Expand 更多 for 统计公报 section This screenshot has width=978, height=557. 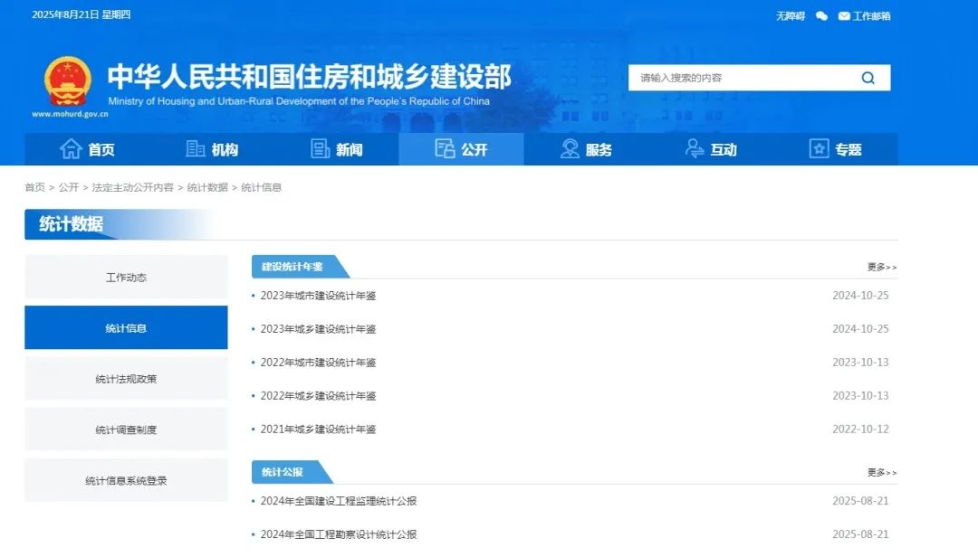point(881,472)
